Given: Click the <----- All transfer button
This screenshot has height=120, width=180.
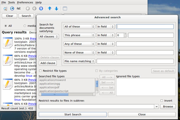Looking at the screenshot, I should click(x=107, y=93).
